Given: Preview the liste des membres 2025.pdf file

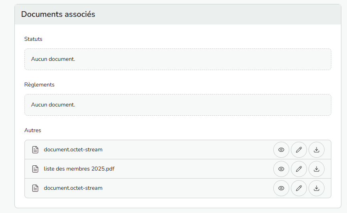Looking at the screenshot, I should point(281,169).
